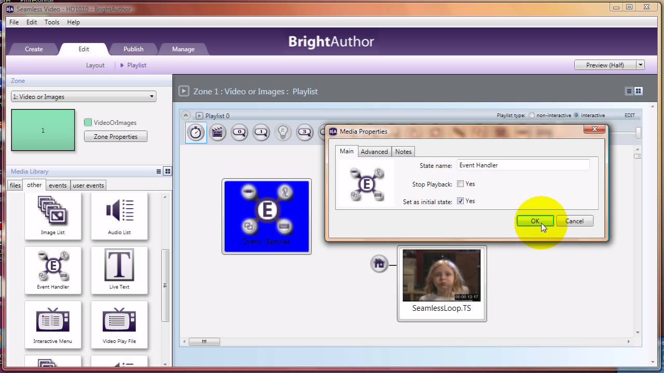The image size is (664, 373).
Task: Click the VideoOrImages green color swatch
Action: (x=88, y=123)
